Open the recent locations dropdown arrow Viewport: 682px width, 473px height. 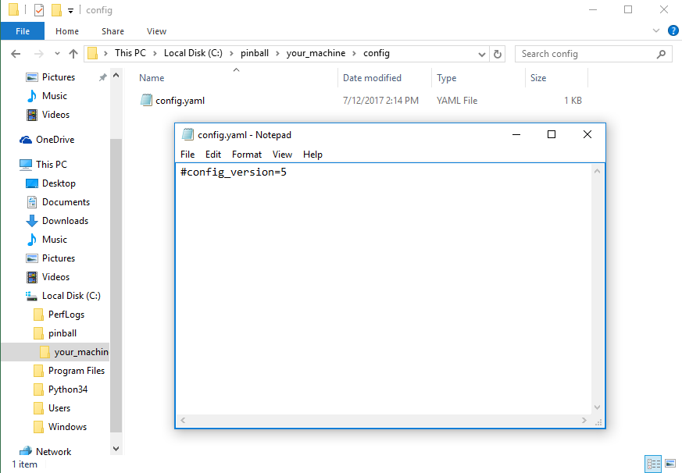click(x=55, y=54)
